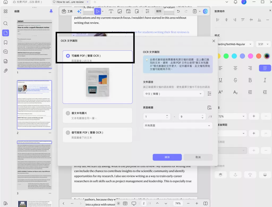Click the add link icon in the toolbar
This screenshot has width=272, height=207.
128,11
